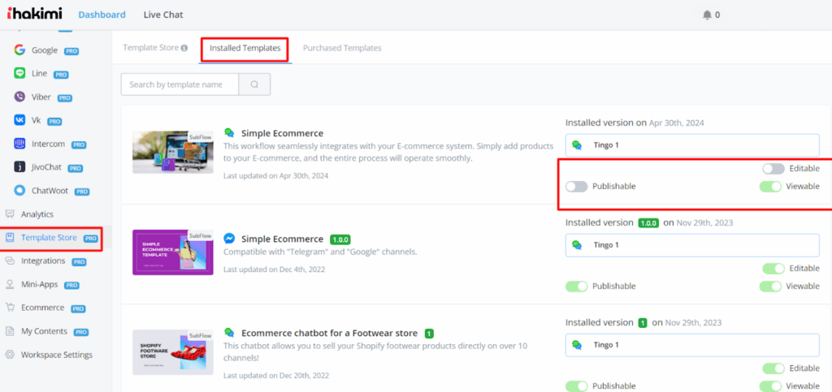This screenshot has height=392, width=832.
Task: Go to Live Chat in top navigation
Action: 163,15
